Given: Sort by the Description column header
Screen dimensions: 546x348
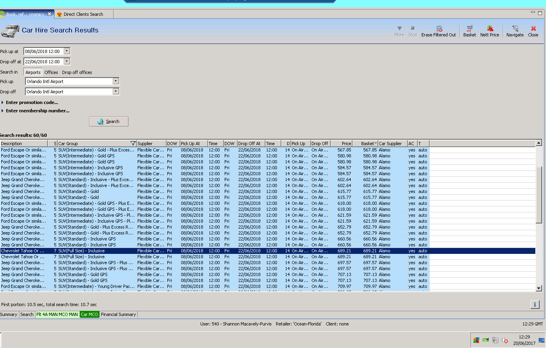Looking at the screenshot, I should click(x=24, y=144).
